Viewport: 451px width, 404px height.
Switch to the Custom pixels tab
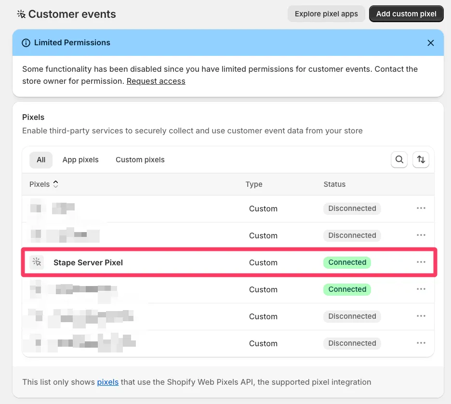click(140, 160)
